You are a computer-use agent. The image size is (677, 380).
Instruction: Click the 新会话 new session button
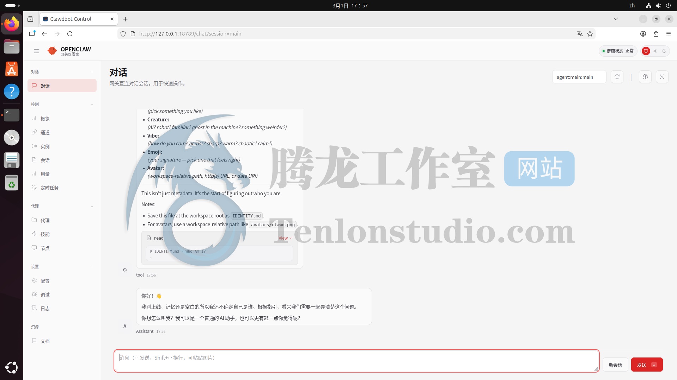click(x=615, y=365)
